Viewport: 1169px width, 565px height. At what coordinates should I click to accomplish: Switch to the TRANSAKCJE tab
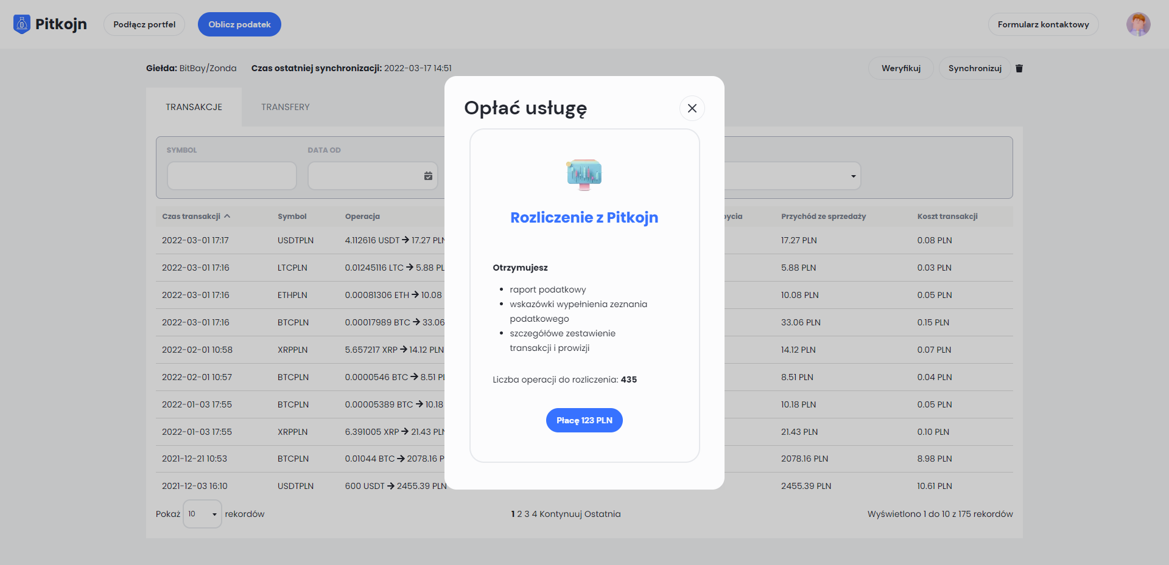(x=194, y=107)
